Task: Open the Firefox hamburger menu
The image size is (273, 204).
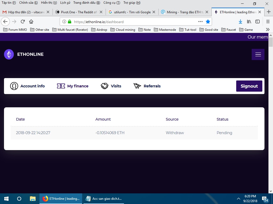Action: [268, 22]
